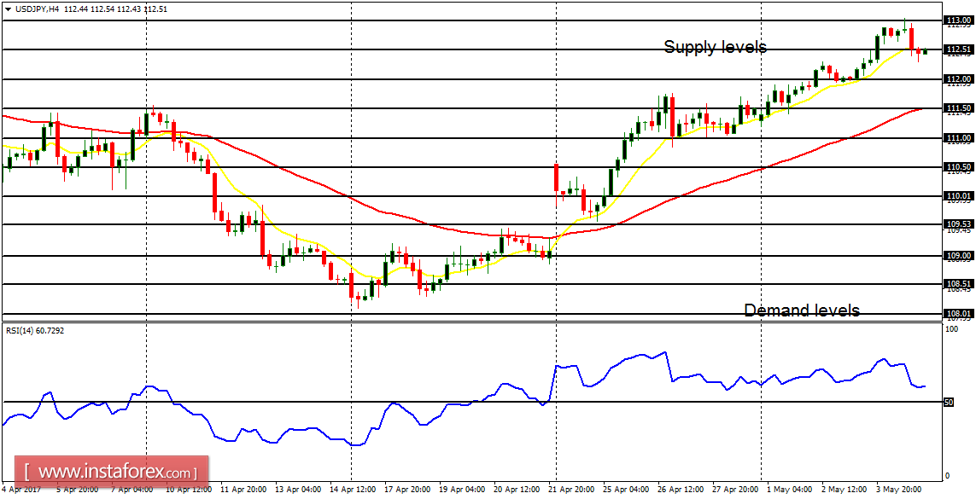976x499 pixels.
Task: Click the '5 Apr 20:00' time label
Action: [x=78, y=489]
